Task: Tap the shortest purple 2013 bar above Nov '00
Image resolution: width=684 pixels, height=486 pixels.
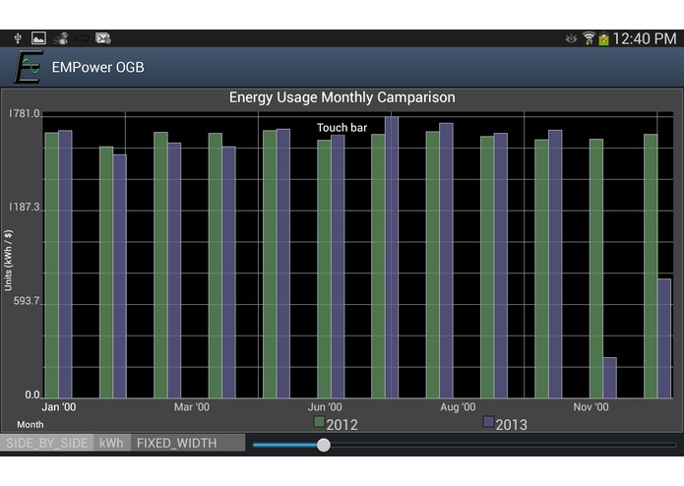Action: pos(610,378)
